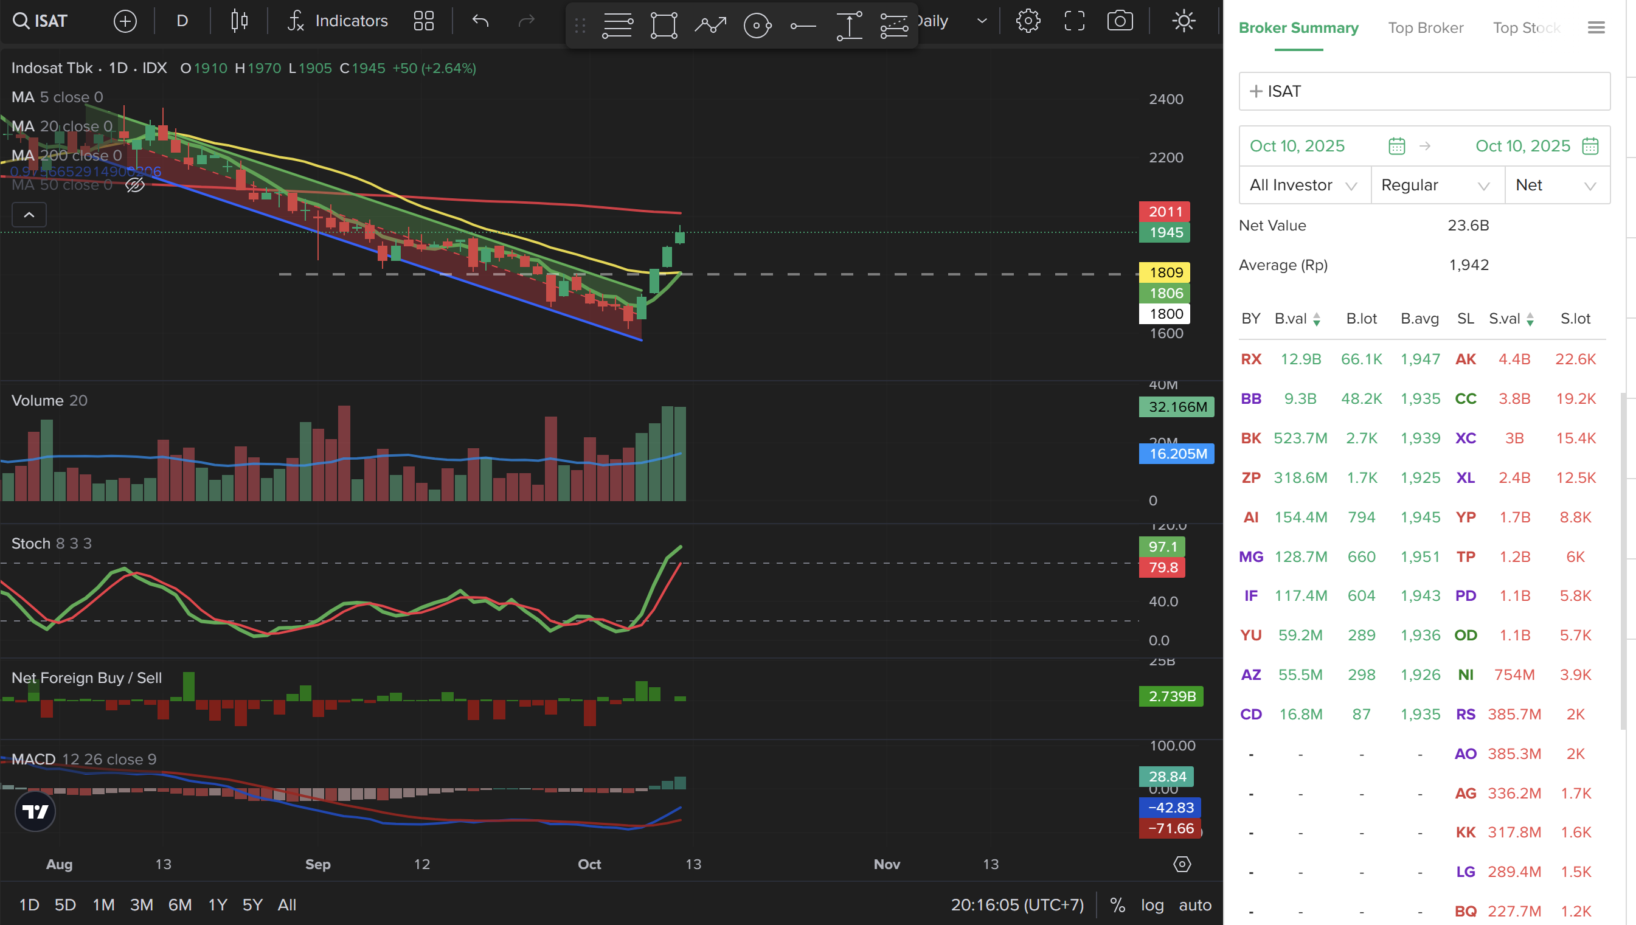This screenshot has height=925, width=1636.
Task: Open the layout grid icon
Action: point(423,21)
